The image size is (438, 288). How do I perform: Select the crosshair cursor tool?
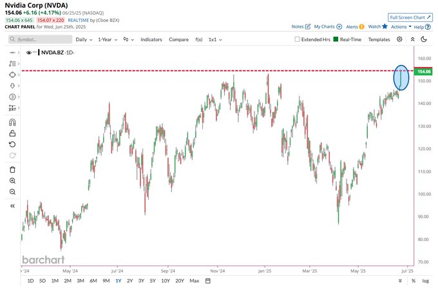[12, 53]
